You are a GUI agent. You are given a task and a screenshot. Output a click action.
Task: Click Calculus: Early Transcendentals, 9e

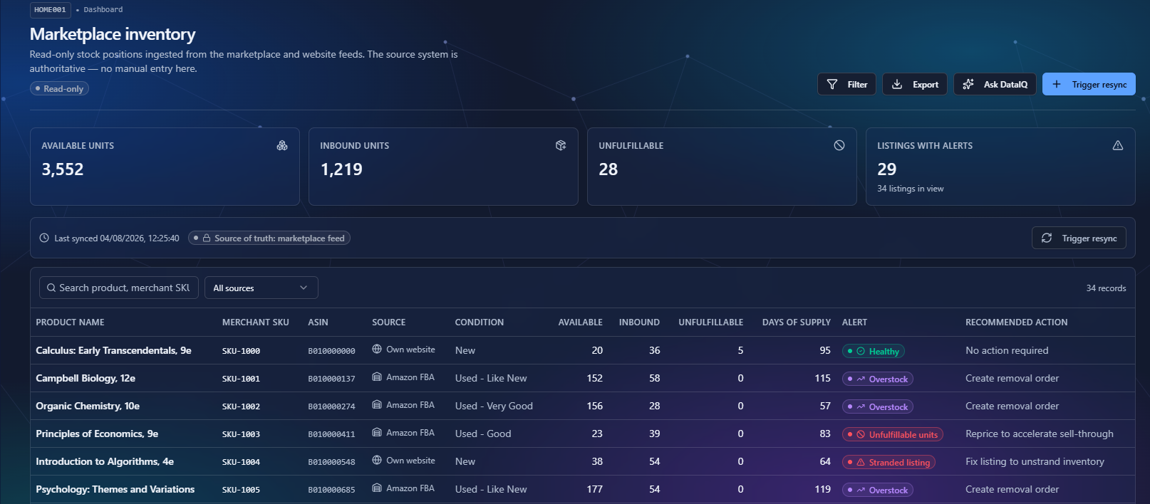[x=113, y=350]
